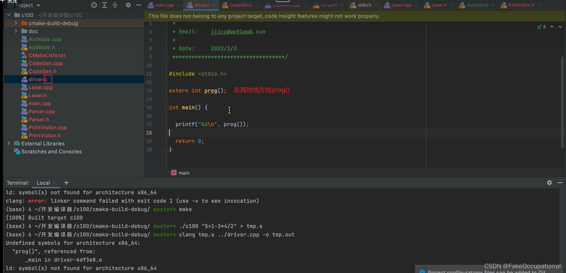Image resolution: width=566 pixels, height=273 pixels.
Task: Collapse the c100 root folder
Action: click(9, 15)
